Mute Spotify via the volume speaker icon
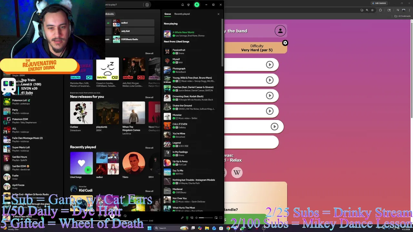 (196, 218)
